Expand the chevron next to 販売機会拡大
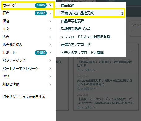The width and height of the screenshot is (141, 121). pyautogui.click(x=50, y=45)
